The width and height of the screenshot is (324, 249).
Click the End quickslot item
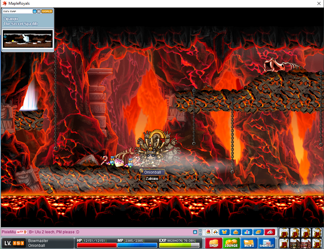306,243
